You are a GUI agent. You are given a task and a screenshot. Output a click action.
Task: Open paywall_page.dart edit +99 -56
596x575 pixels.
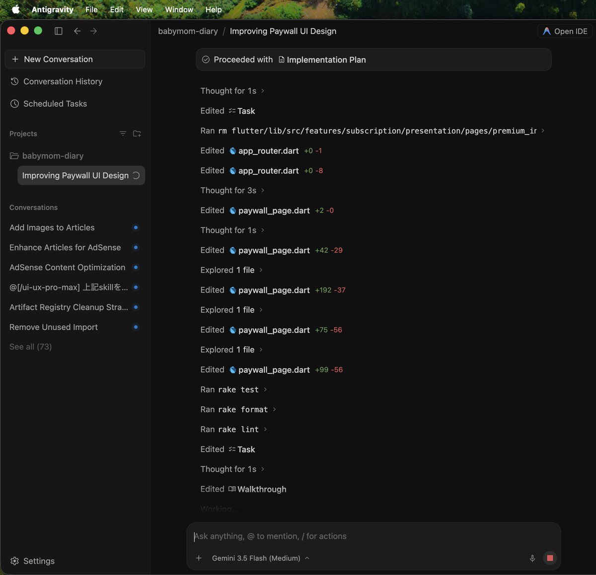[274, 369]
